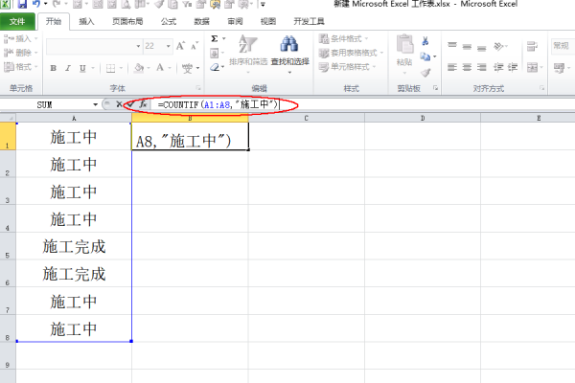Click the Italic formatting icon

point(68,68)
